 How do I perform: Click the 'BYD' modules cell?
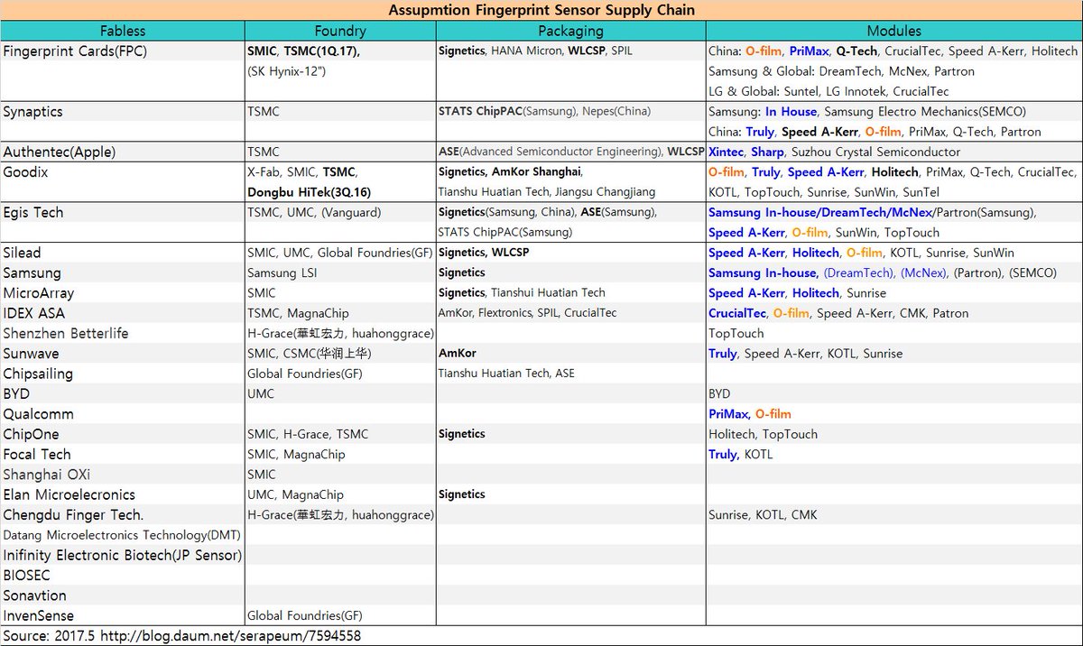pyautogui.click(x=719, y=393)
